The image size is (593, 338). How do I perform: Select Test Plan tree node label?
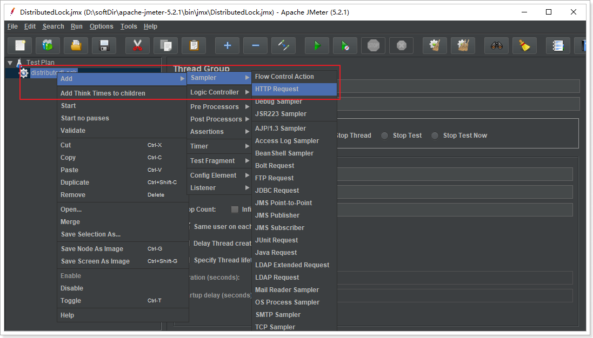click(x=40, y=62)
